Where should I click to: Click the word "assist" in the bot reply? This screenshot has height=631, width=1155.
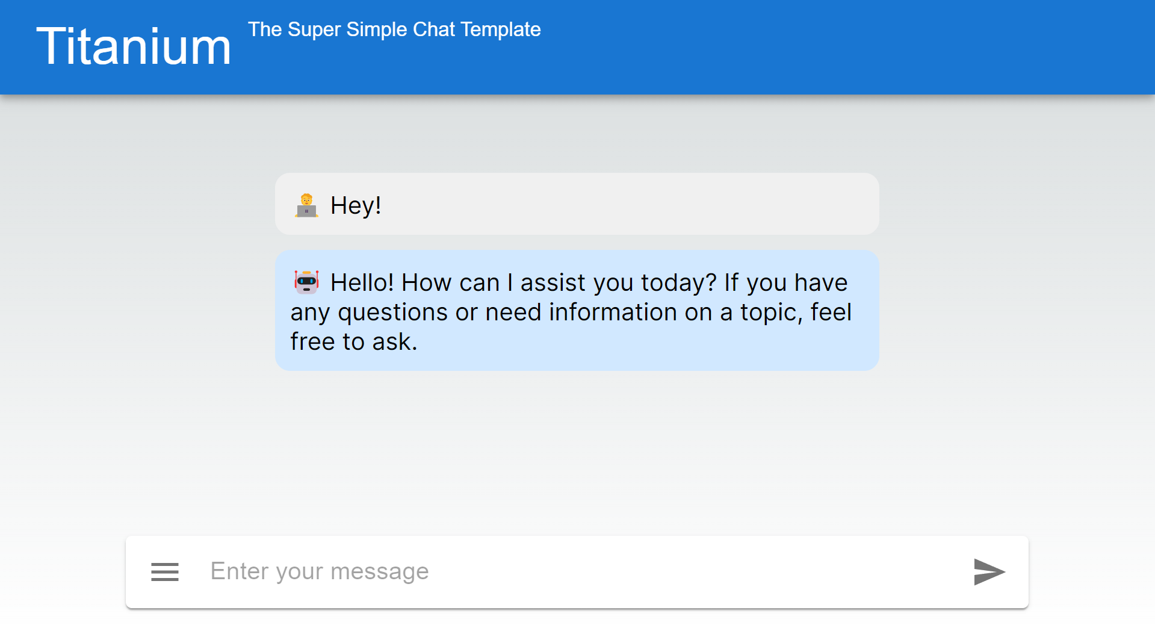pos(553,282)
